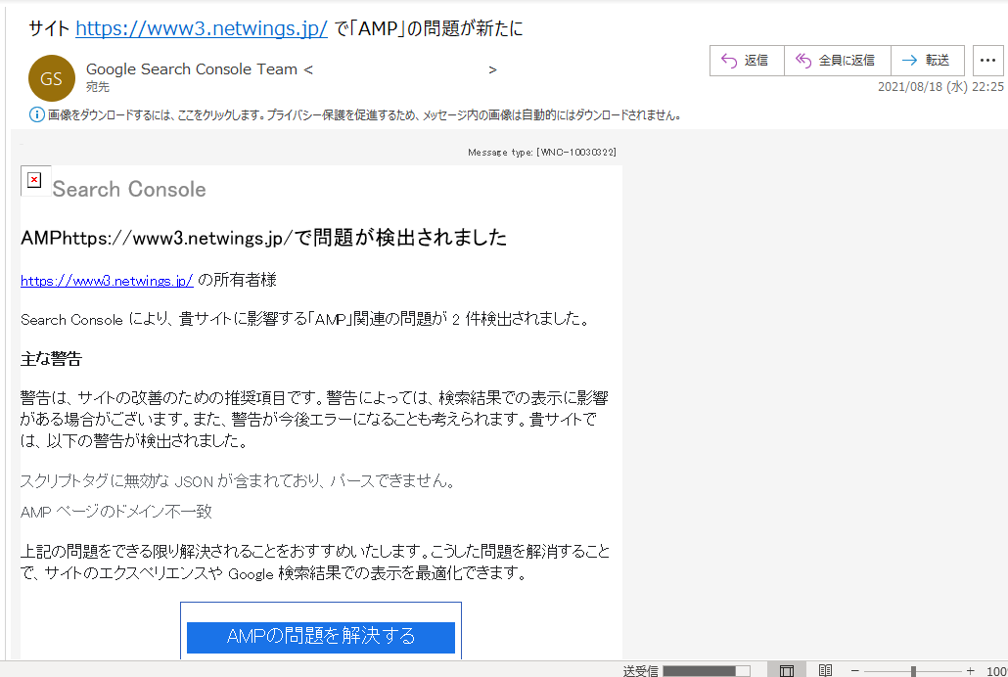1008x677 pixels.
Task: Click the 宛先 recipient field
Action: (97, 86)
